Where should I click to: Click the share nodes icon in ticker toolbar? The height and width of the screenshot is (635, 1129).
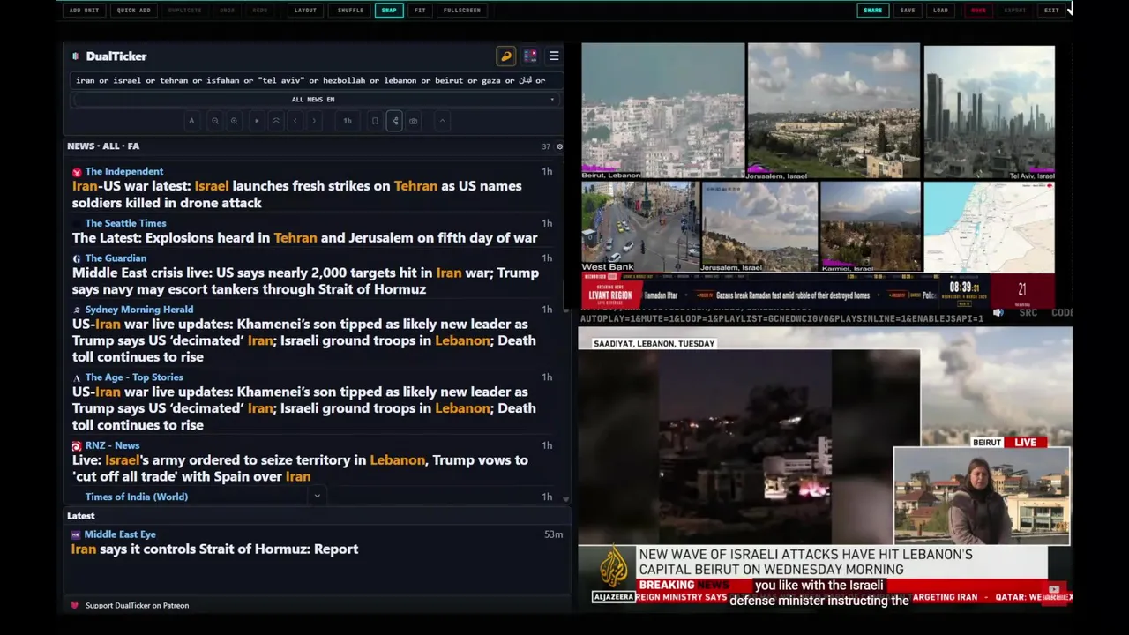(x=395, y=121)
